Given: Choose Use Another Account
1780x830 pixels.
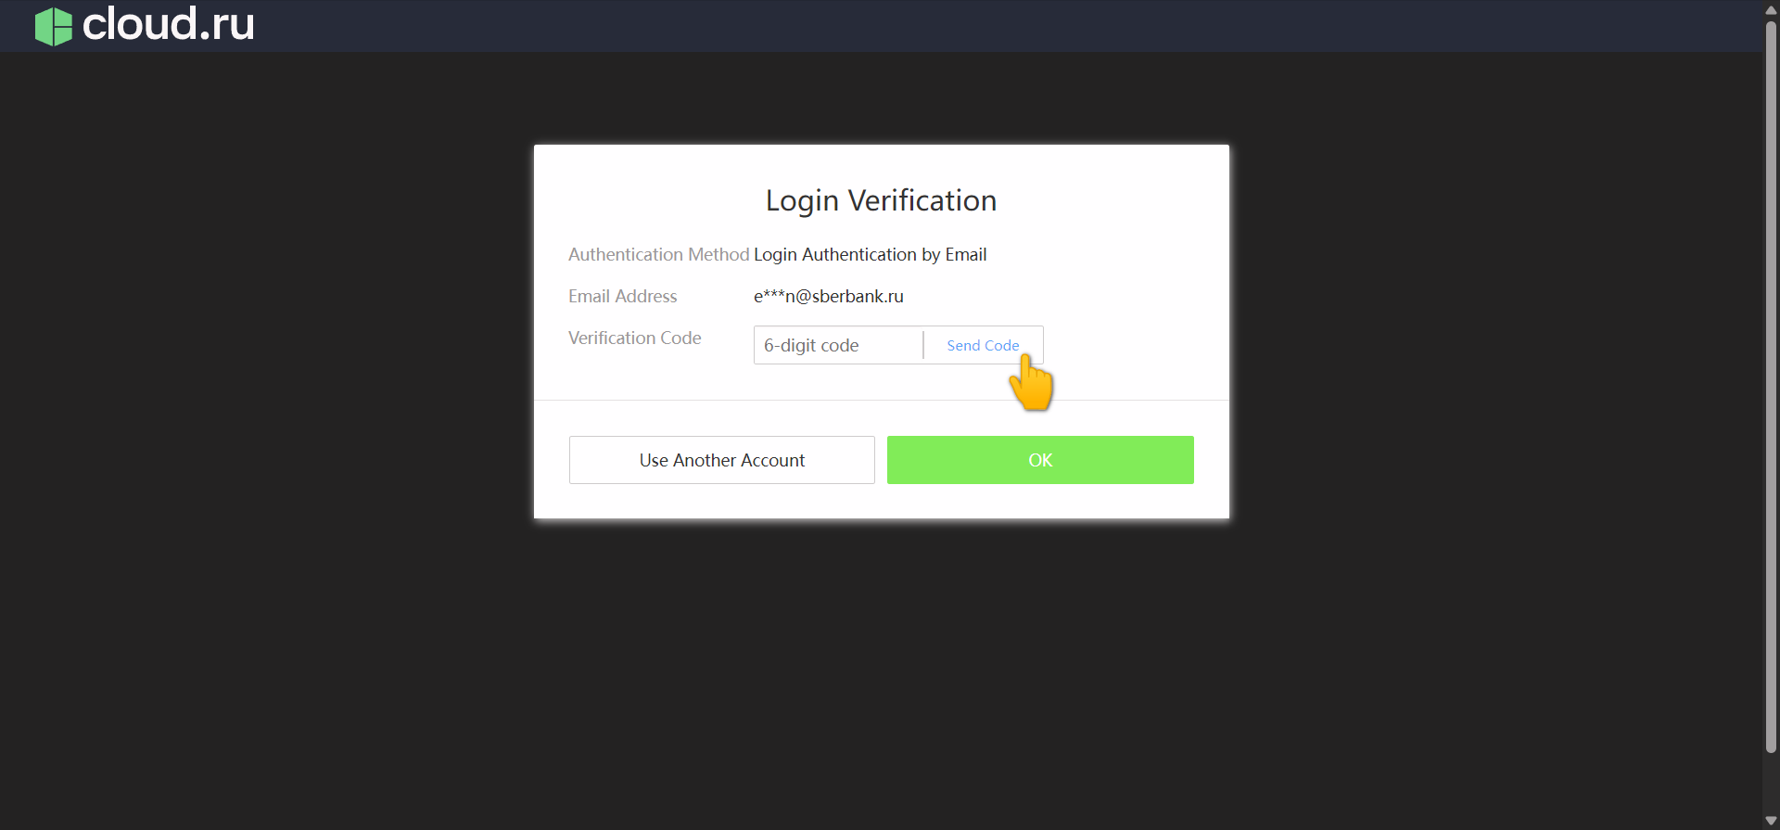Looking at the screenshot, I should point(722,460).
